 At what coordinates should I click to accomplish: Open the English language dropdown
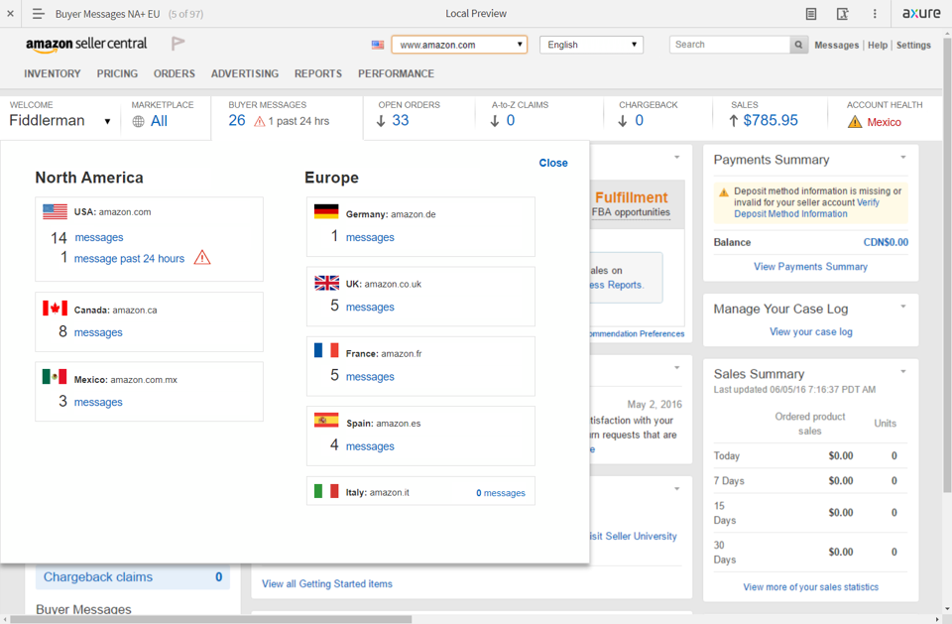pyautogui.click(x=591, y=45)
